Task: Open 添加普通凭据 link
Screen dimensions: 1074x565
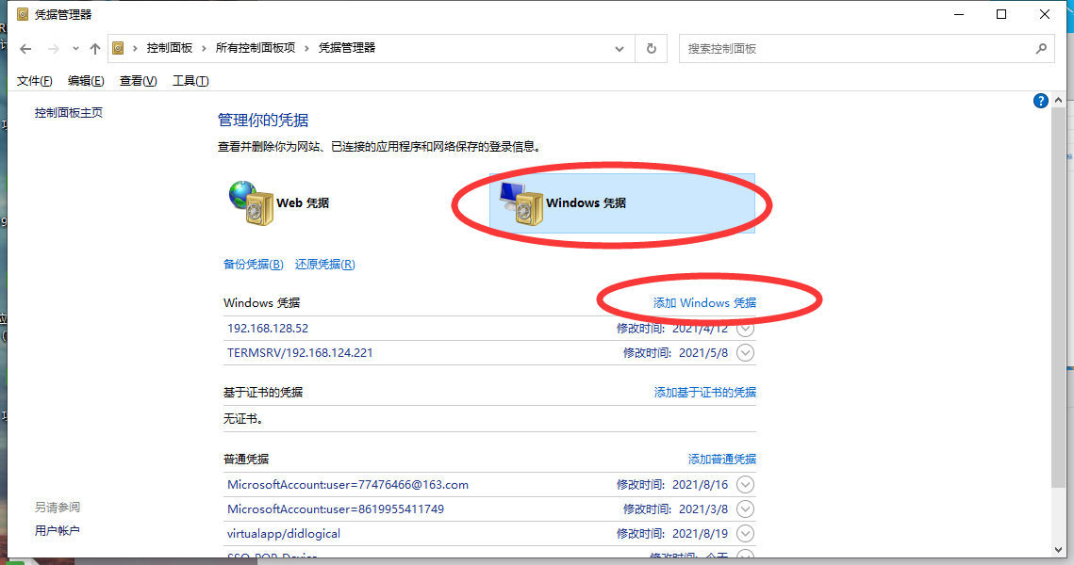Action: pos(722,459)
